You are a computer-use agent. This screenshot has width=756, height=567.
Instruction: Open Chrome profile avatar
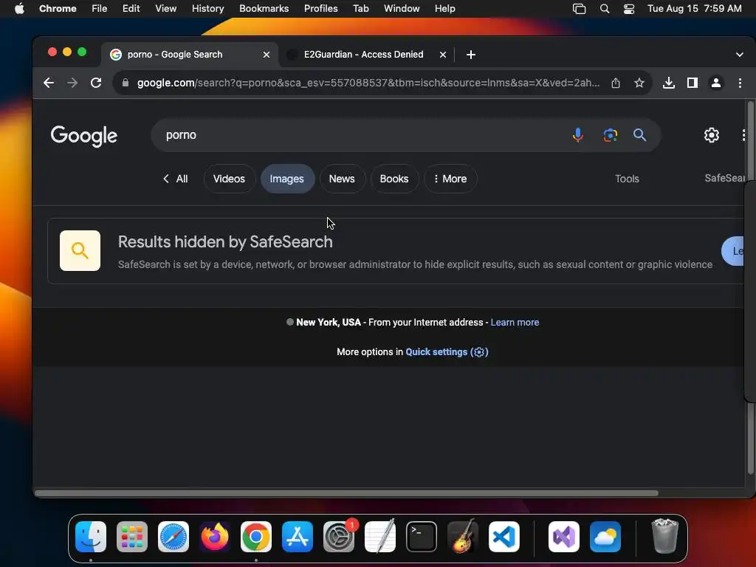716,83
